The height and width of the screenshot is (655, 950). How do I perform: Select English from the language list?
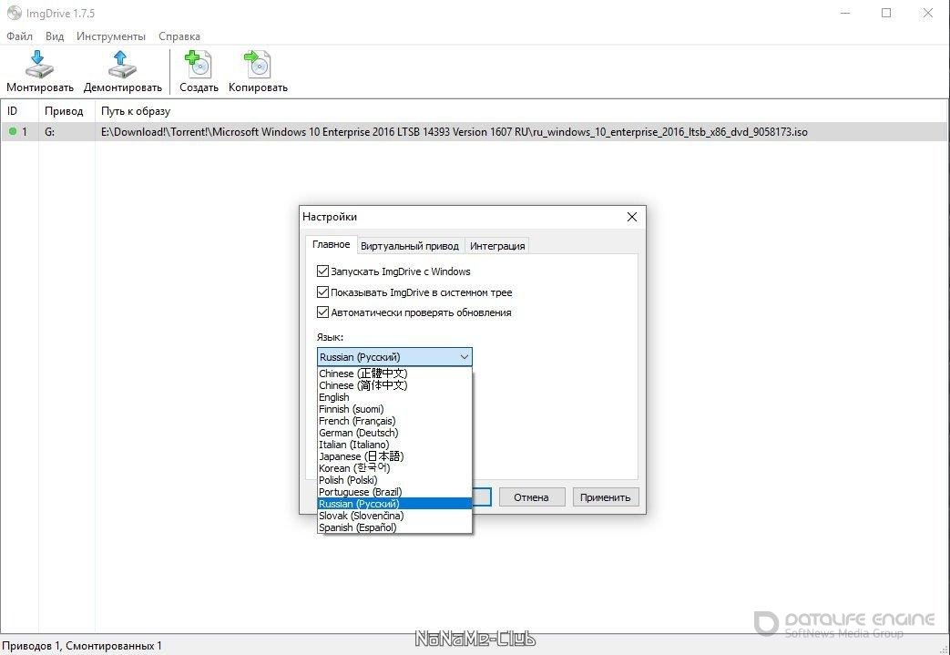334,397
